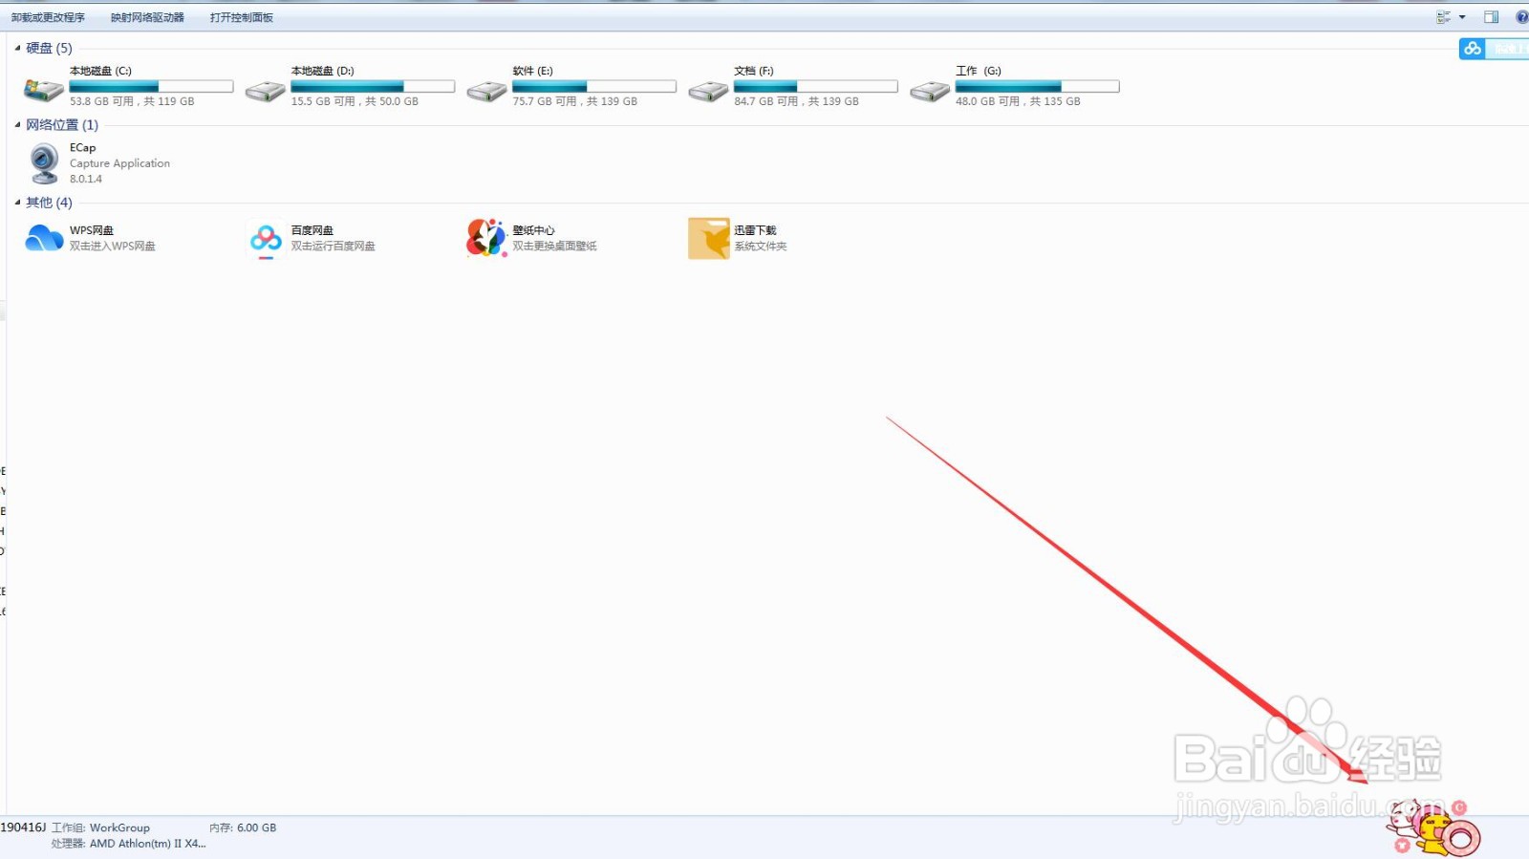Open the Local Disk (C:) drive icon
1529x859 pixels.
(x=43, y=90)
